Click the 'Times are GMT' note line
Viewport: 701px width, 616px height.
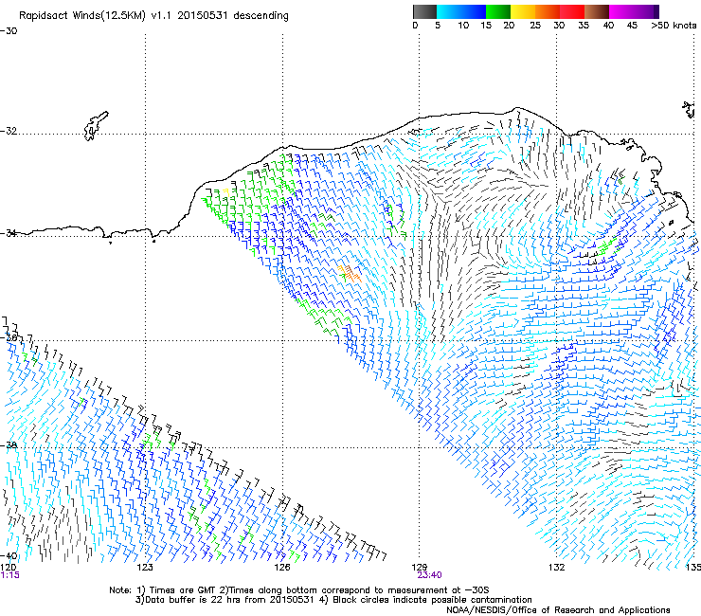click(x=299, y=590)
